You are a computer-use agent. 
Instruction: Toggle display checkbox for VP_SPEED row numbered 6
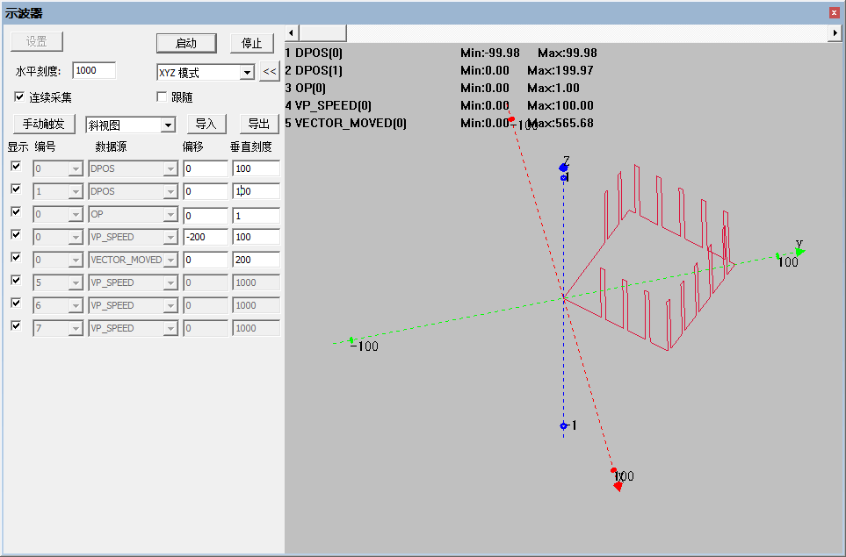pyautogui.click(x=16, y=303)
